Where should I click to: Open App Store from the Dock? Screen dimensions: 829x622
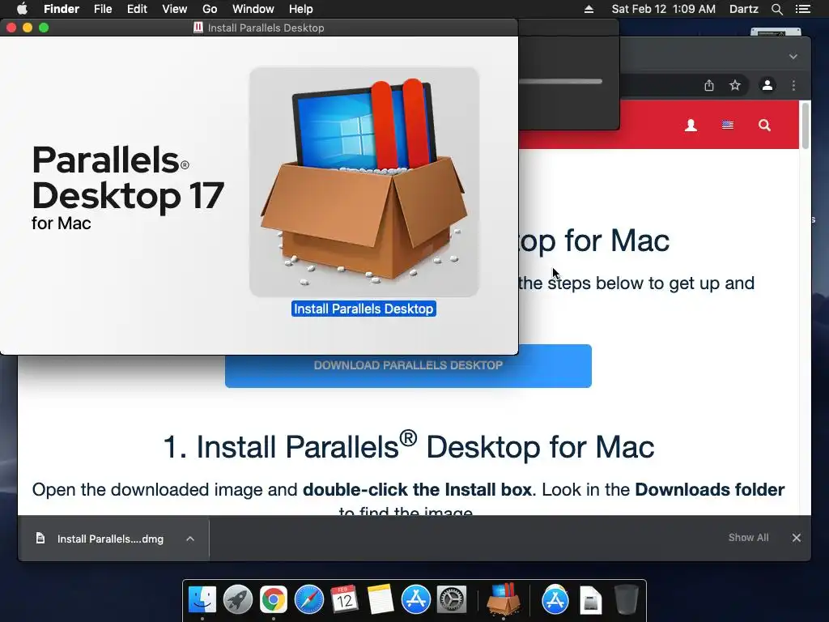coord(415,600)
